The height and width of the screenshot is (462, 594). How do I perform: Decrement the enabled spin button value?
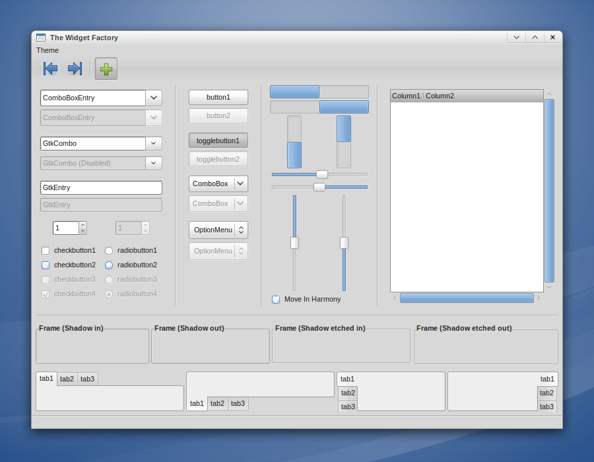coord(83,231)
